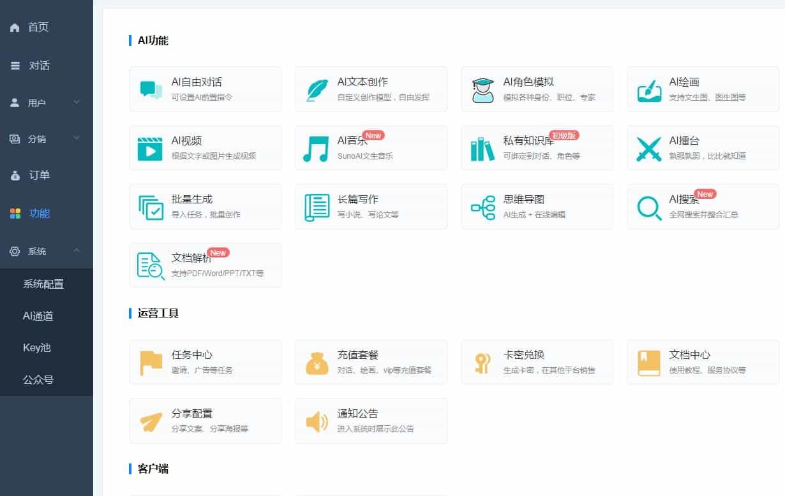The image size is (785, 496).
Task: Click the person icon beside 用户
Action: pyautogui.click(x=15, y=103)
